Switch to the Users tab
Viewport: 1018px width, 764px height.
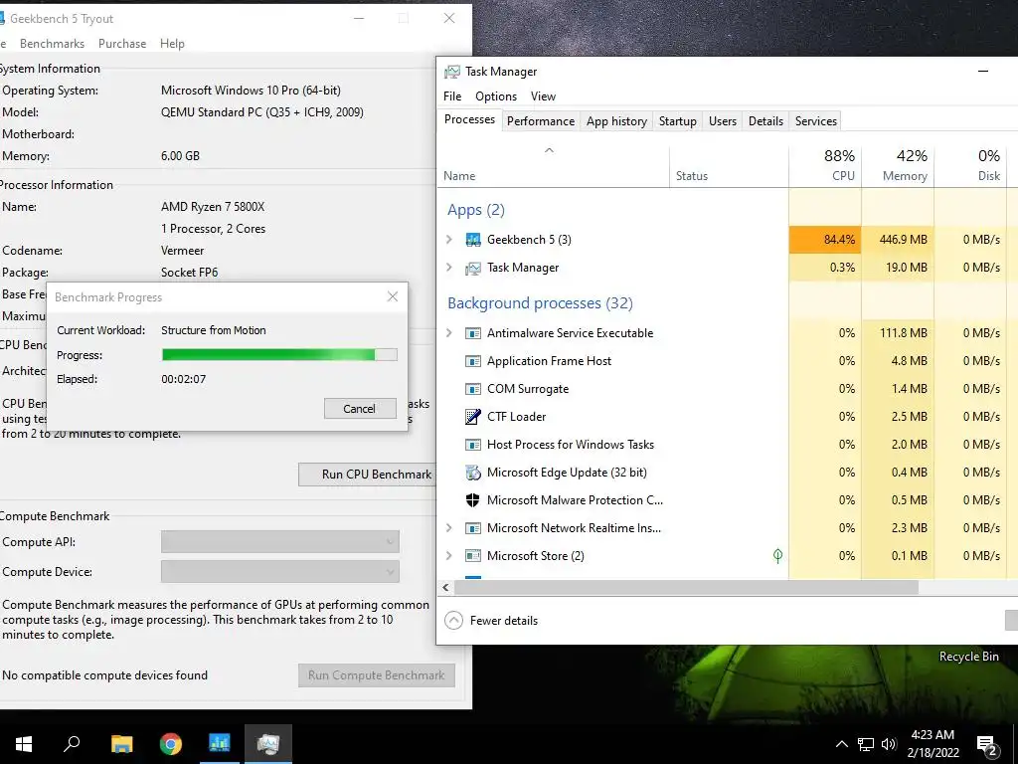click(x=723, y=121)
